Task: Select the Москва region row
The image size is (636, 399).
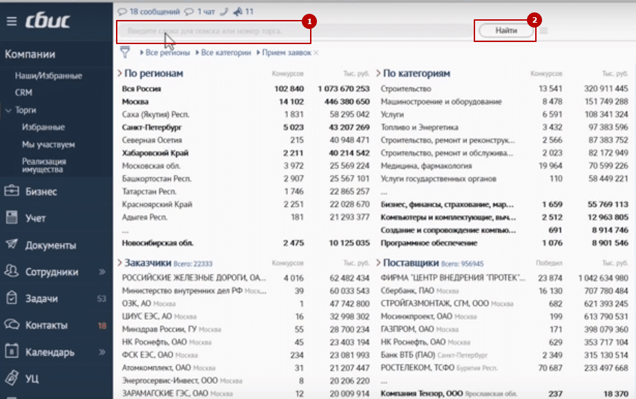Action: [x=245, y=101]
